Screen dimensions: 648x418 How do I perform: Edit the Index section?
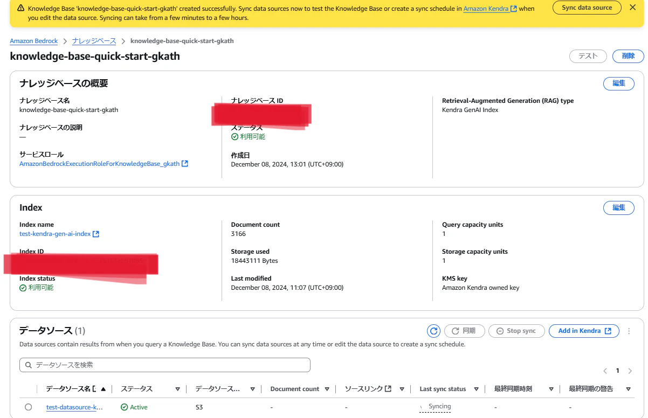[x=618, y=208]
